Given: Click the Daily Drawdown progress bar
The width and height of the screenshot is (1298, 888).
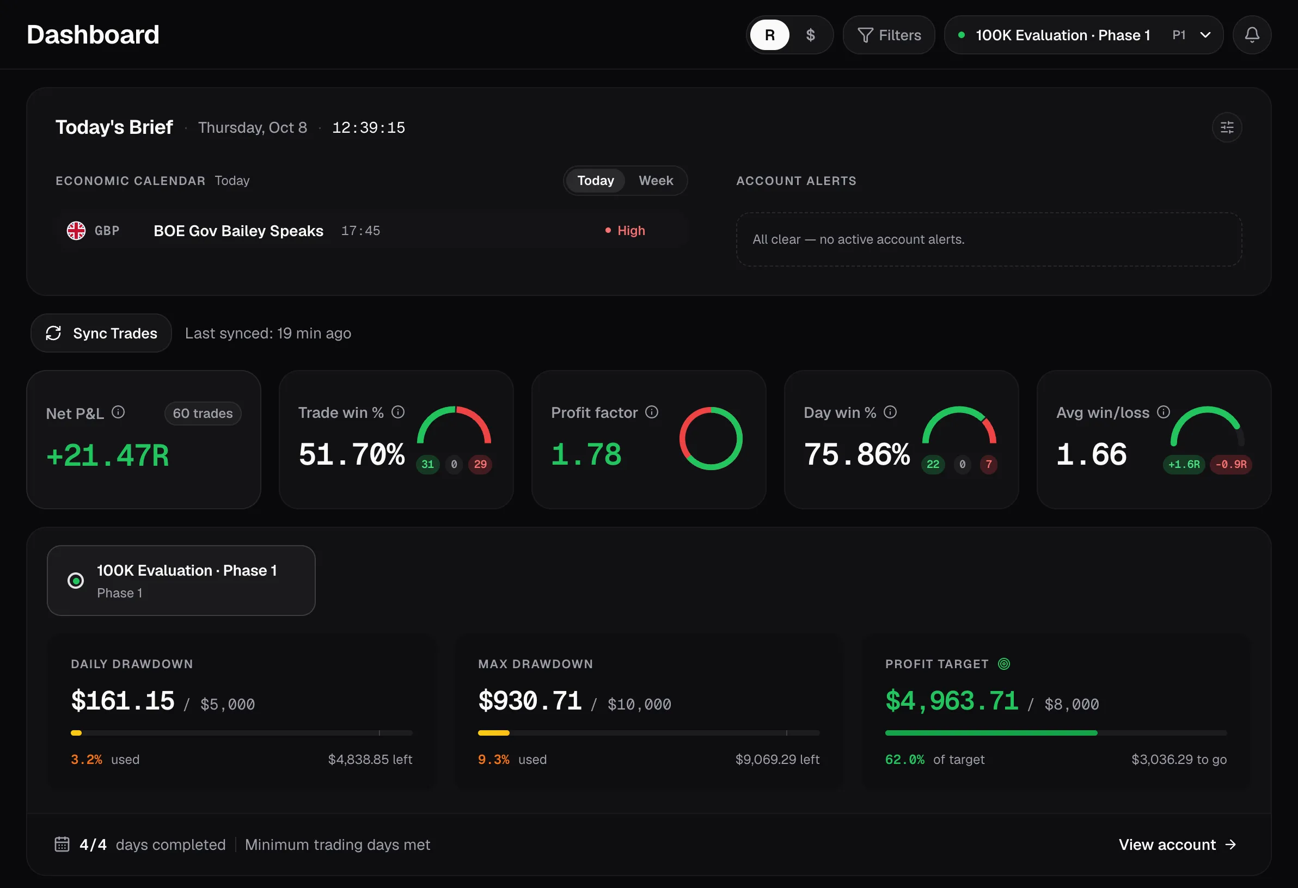Looking at the screenshot, I should click(x=242, y=733).
